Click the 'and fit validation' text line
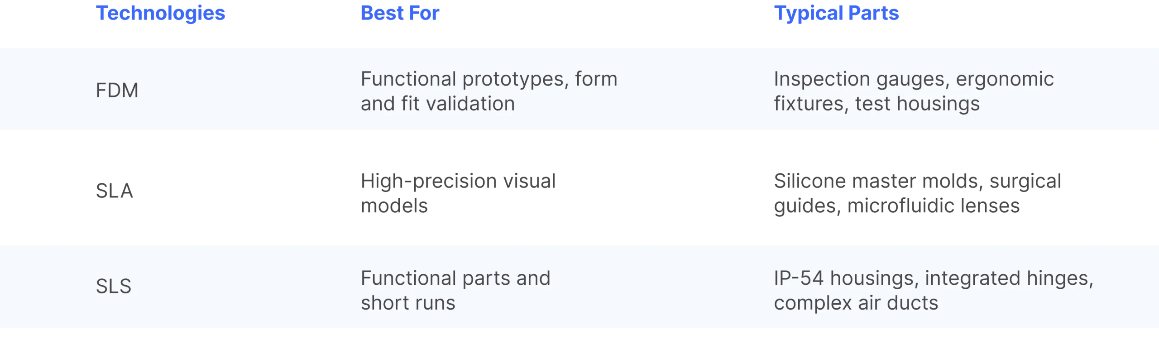1159x354 pixels. tap(438, 104)
